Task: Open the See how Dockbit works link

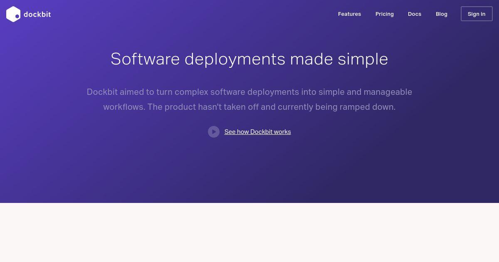Action: click(257, 132)
